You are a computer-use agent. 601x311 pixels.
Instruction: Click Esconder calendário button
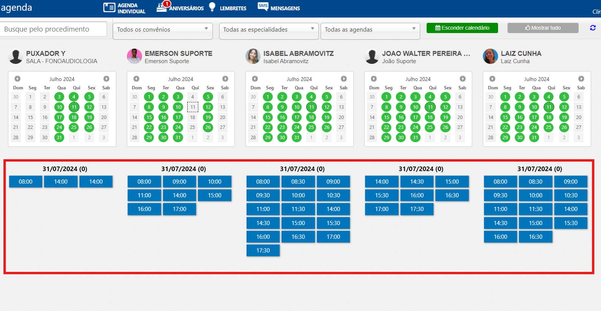coord(462,28)
